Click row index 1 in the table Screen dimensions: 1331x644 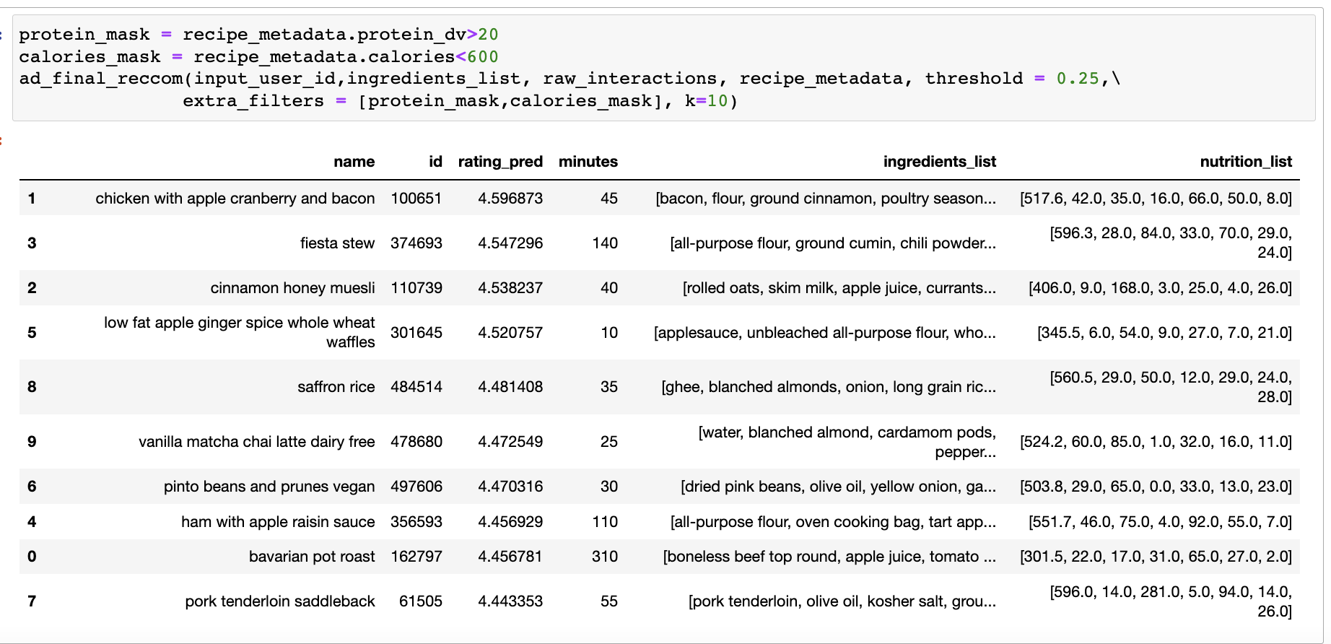click(x=32, y=199)
